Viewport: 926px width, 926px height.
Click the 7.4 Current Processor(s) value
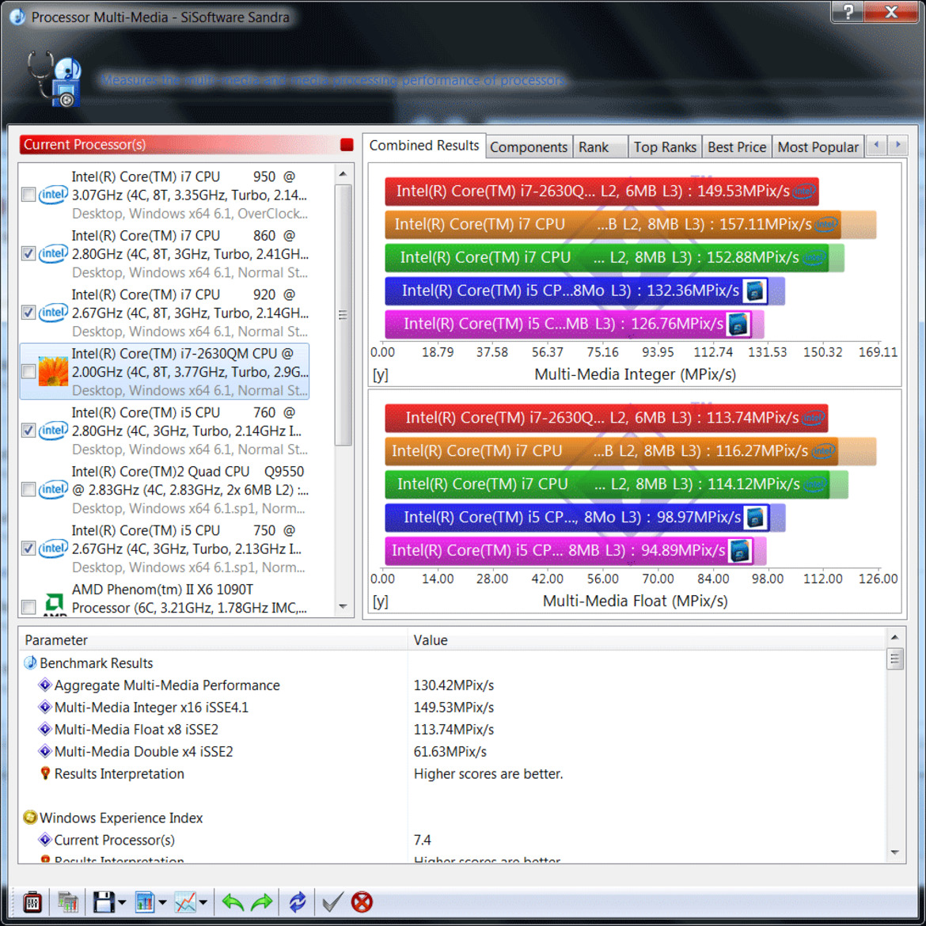[423, 840]
